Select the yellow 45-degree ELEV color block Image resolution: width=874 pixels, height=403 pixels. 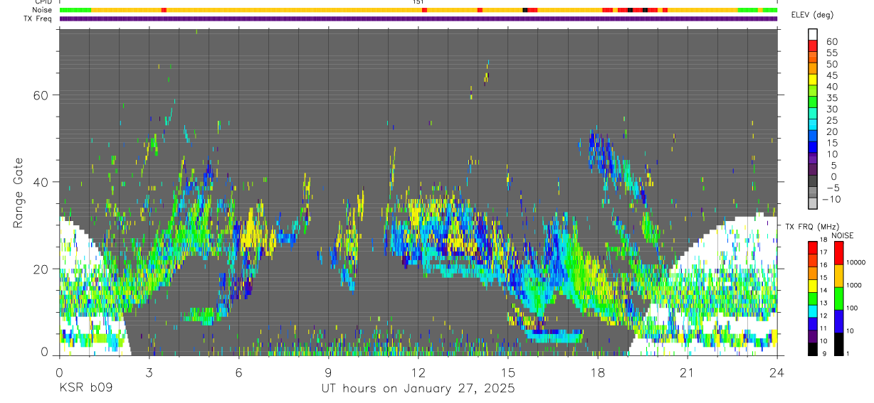[813, 80]
